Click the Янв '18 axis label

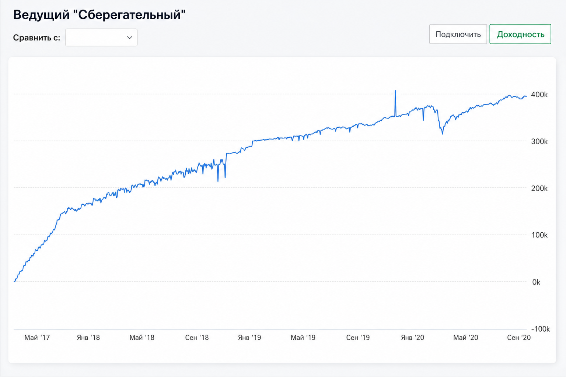88,338
